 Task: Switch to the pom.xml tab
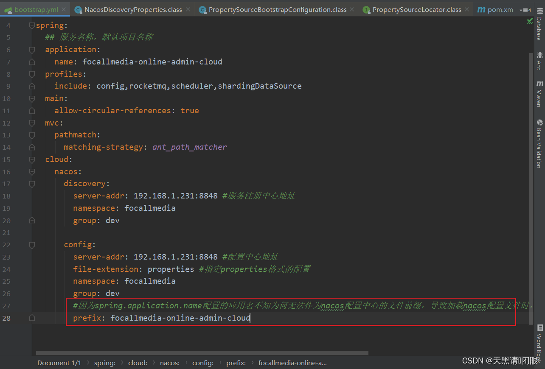(x=495, y=9)
